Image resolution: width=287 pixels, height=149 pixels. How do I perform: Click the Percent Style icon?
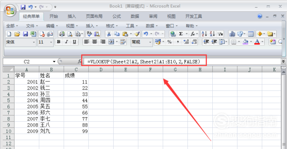point(170,42)
